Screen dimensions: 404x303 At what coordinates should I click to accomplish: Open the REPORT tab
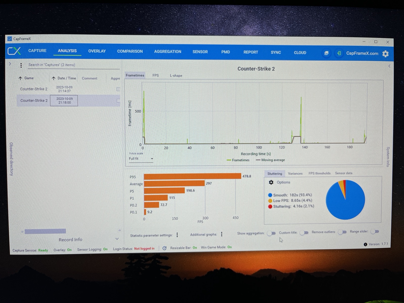251,52
